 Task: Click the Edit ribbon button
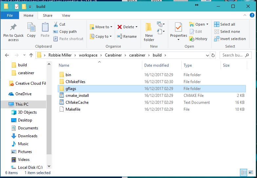point(196,32)
